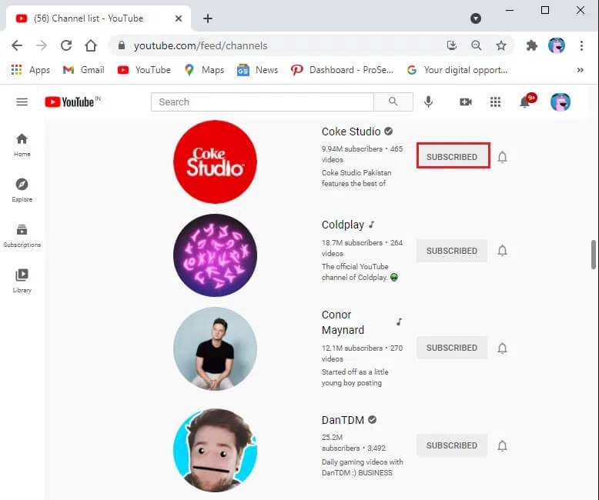Open the Conor Maynard channel avatar
Screen dimensions: 599x500
tap(215, 349)
